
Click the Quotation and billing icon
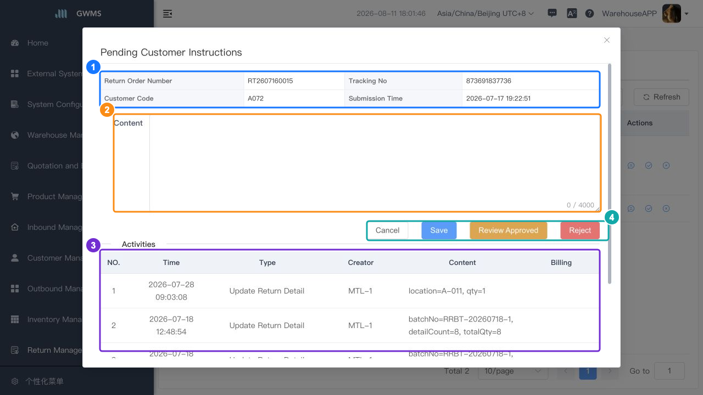click(15, 166)
